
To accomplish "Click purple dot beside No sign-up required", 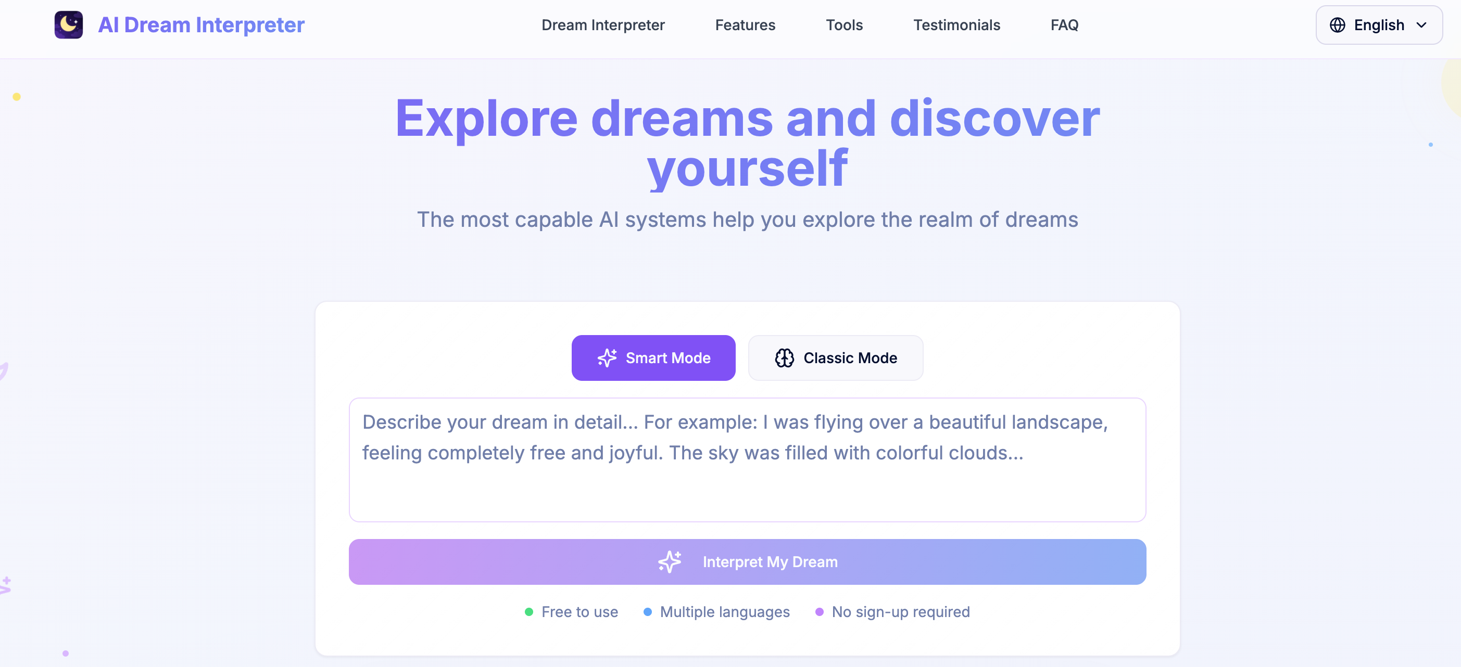I will pos(819,611).
